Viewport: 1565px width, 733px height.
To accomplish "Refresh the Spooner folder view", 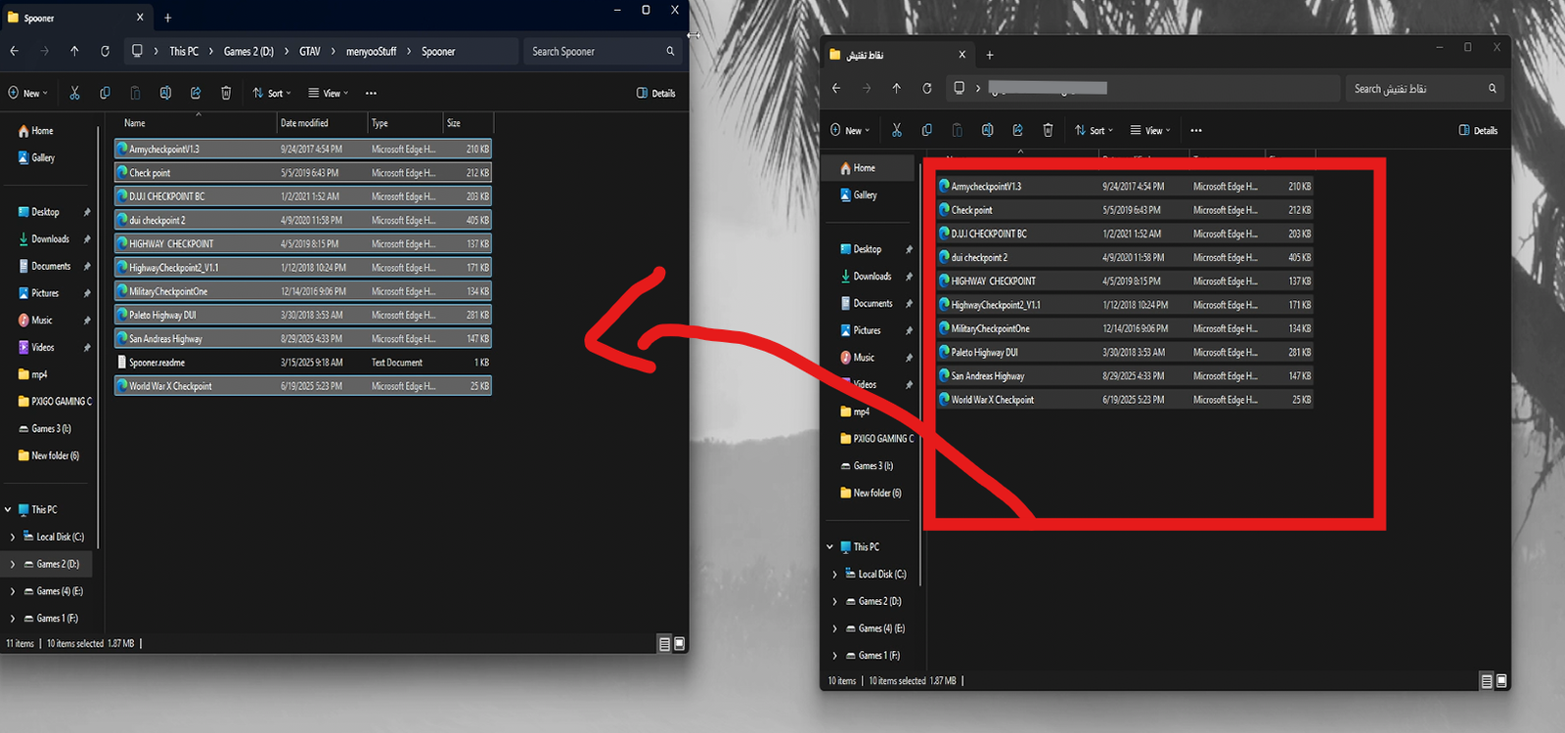I will [x=105, y=51].
